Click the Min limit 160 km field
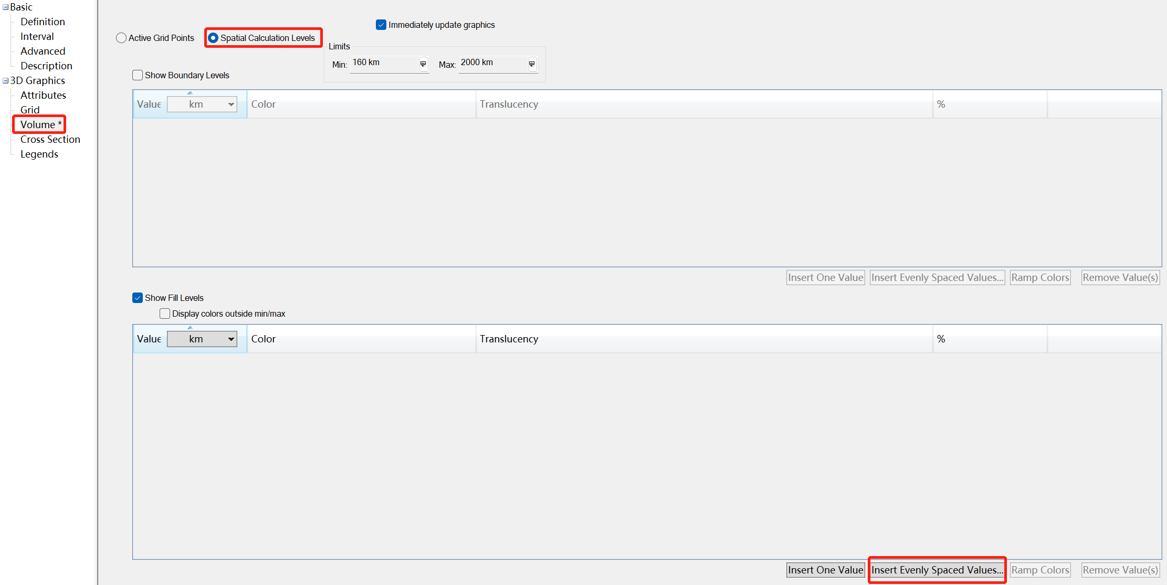Image resolution: width=1167 pixels, height=585 pixels. 383,63
